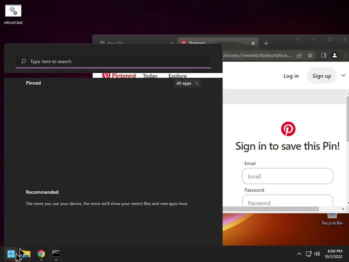The width and height of the screenshot is (349, 262).
Task: Open the Explore link on Pinterest
Action: click(177, 76)
